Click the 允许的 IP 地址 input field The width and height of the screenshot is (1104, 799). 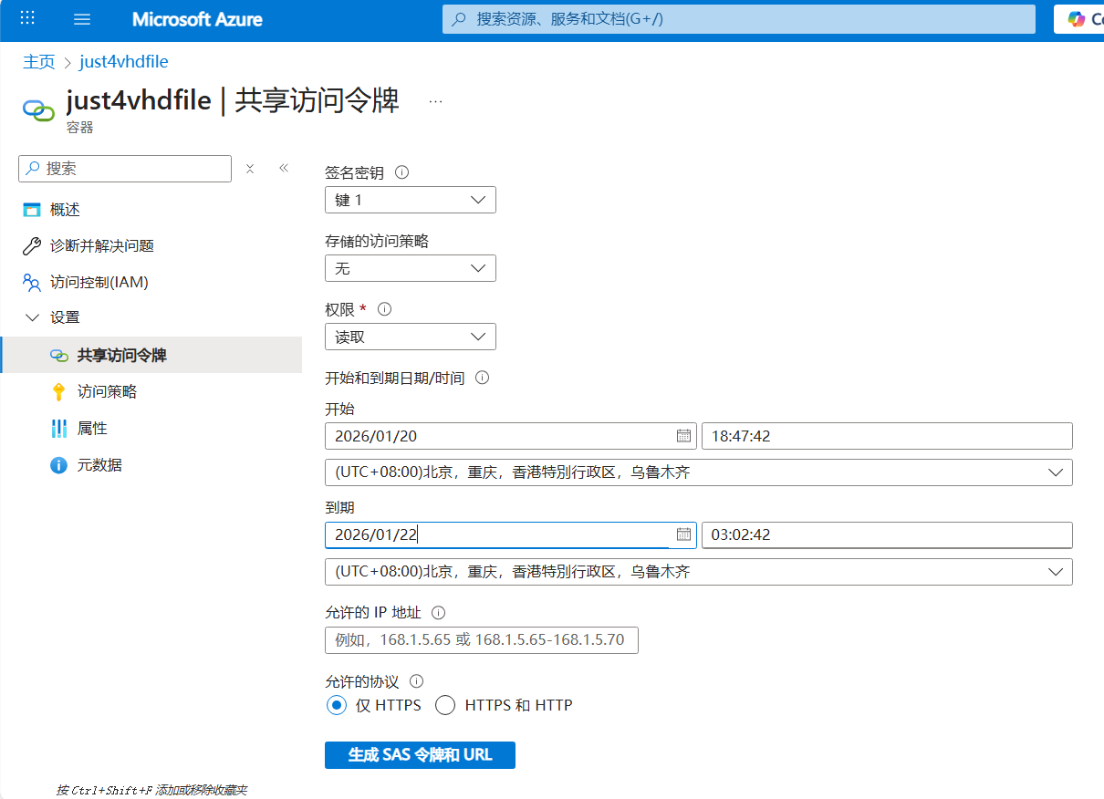click(x=481, y=640)
